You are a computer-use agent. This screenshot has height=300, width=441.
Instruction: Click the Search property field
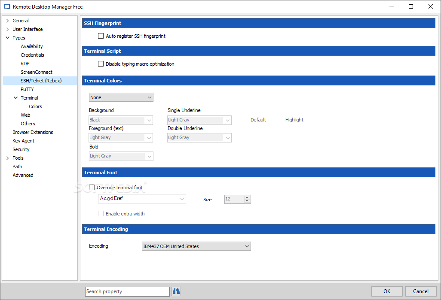(127, 291)
